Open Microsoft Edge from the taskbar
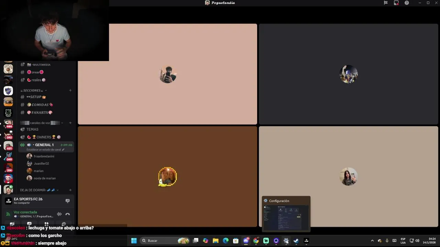This screenshot has height=247, width=440. tap(225, 240)
